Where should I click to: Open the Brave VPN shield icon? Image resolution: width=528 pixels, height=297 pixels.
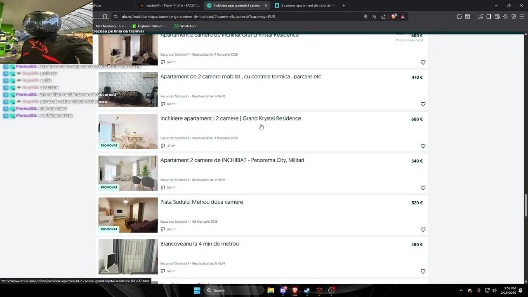click(x=514, y=16)
